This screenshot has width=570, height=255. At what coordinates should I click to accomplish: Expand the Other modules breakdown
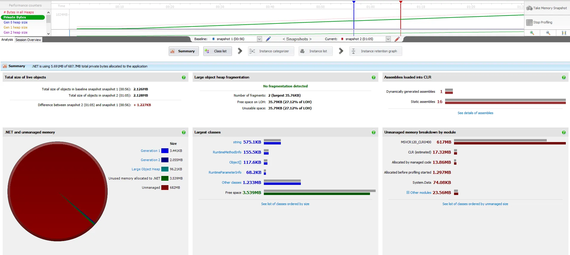[408, 193]
